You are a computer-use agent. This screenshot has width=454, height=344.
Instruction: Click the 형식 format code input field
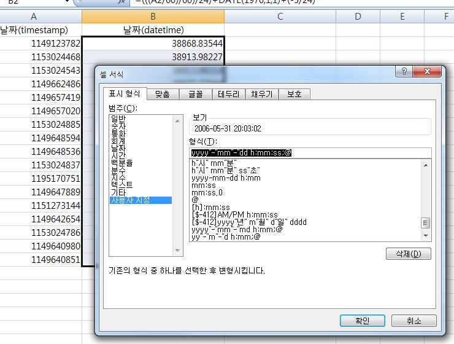click(310, 153)
